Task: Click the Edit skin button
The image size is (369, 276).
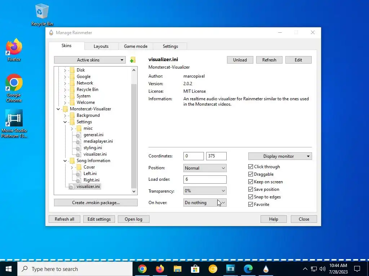Action: pos(298,60)
